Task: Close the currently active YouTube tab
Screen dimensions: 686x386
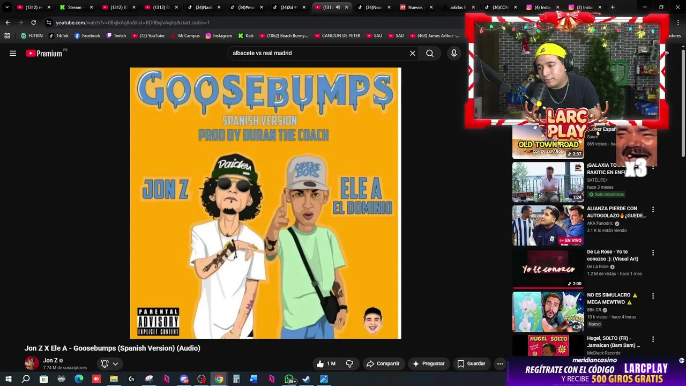Action: (346, 8)
